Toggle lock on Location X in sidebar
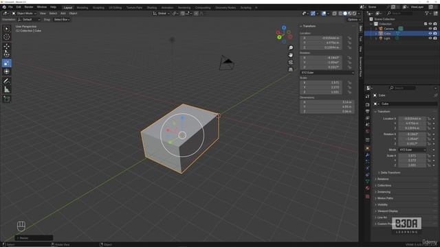 coord(350,38)
